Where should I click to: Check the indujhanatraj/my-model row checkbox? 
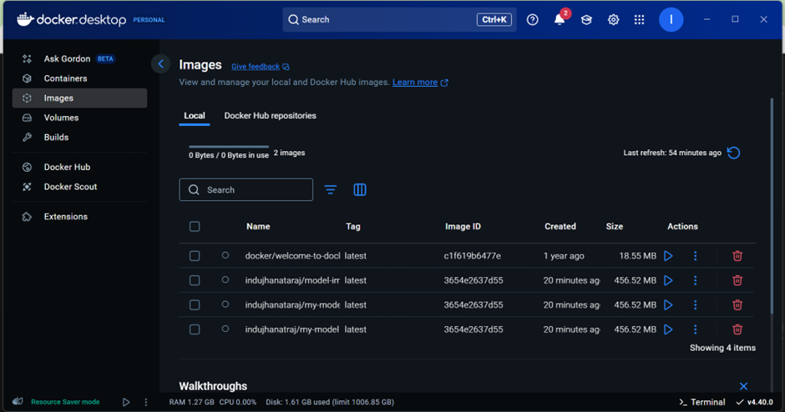click(195, 329)
